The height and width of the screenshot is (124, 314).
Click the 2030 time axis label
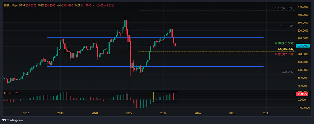(x=266, y=113)
